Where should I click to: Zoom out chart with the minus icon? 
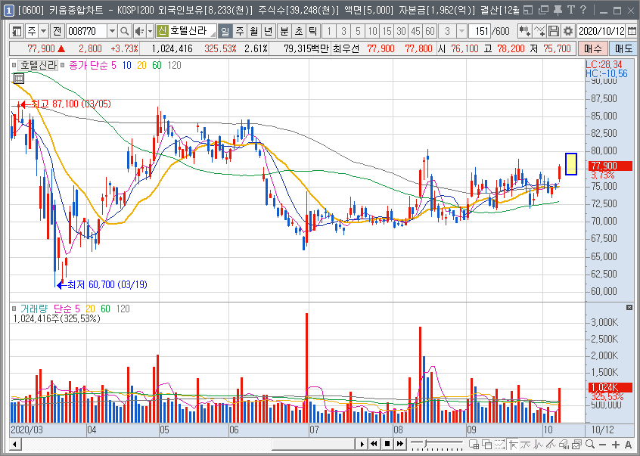(x=603, y=444)
